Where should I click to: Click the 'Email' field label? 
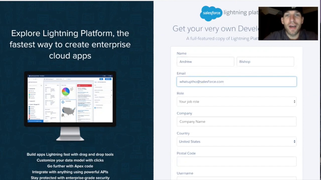click(x=181, y=73)
